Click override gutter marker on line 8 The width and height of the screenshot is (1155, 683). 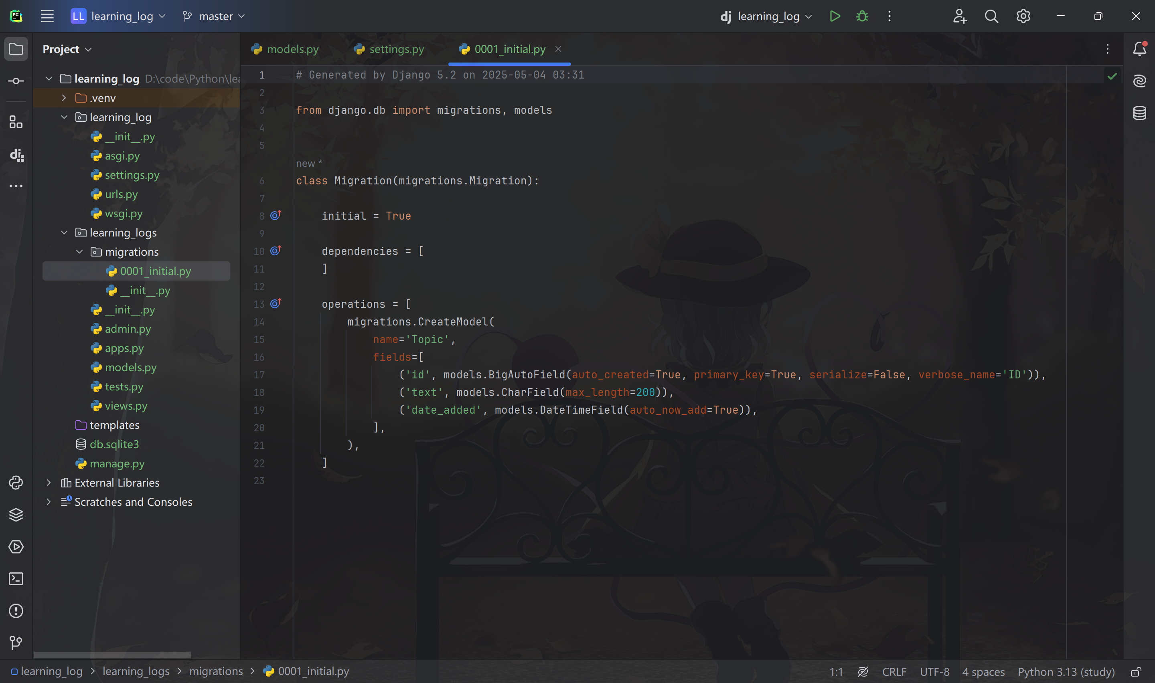tap(275, 215)
